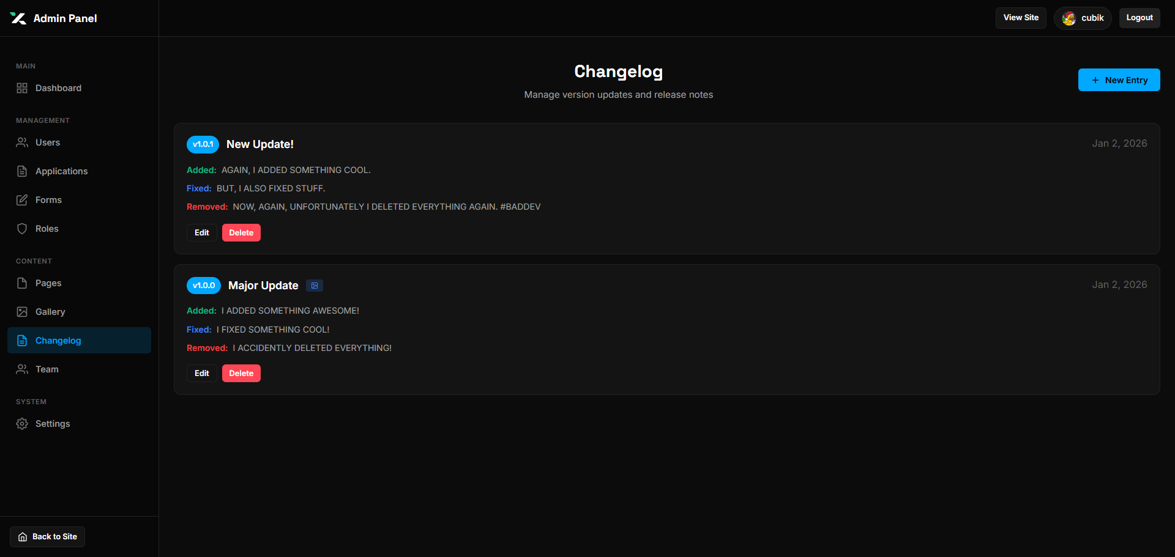
Task: Open the Gallery section
Action: [x=80, y=312]
